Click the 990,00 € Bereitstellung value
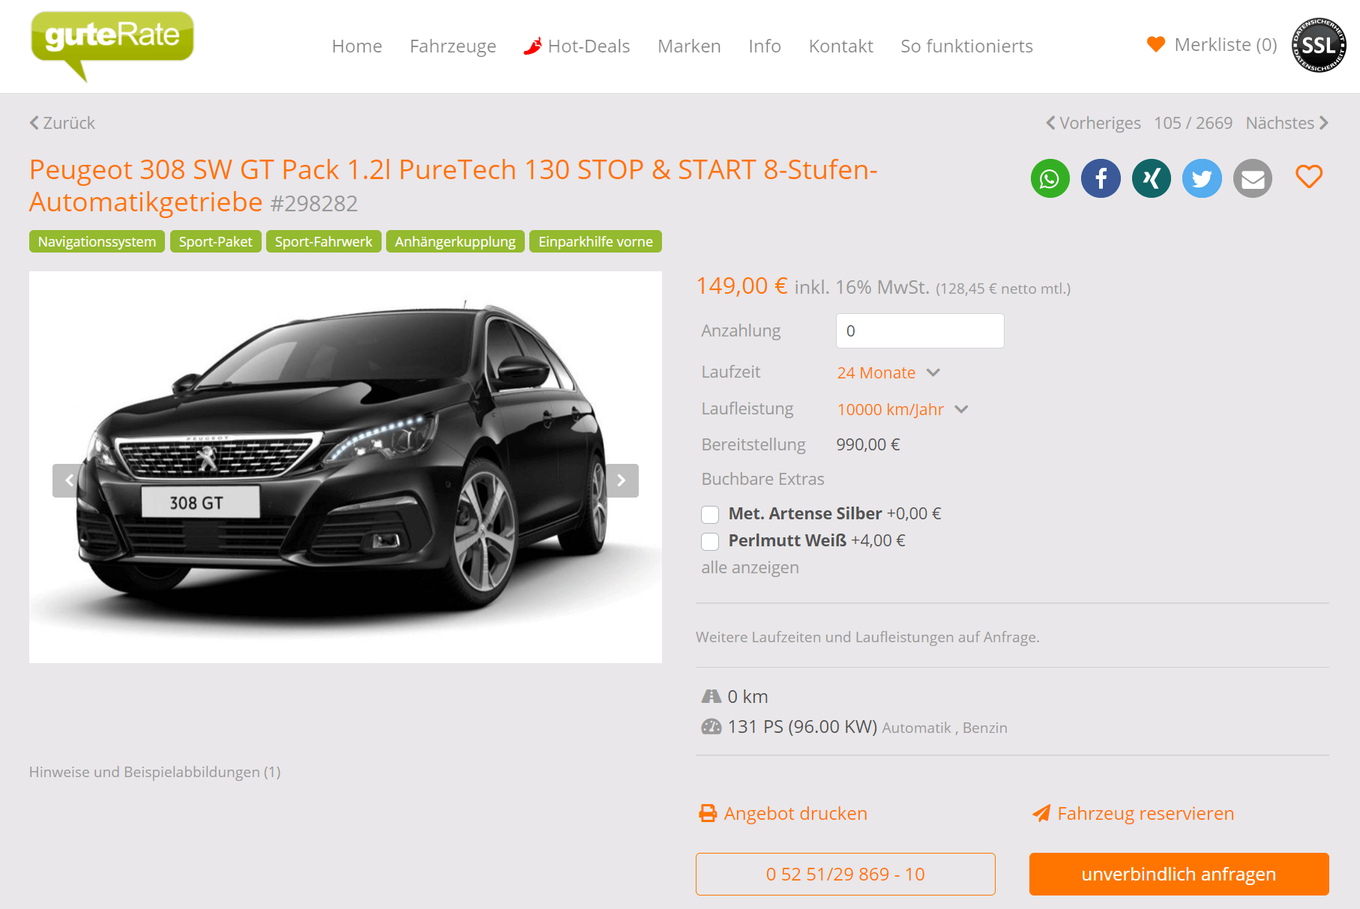 (868, 444)
